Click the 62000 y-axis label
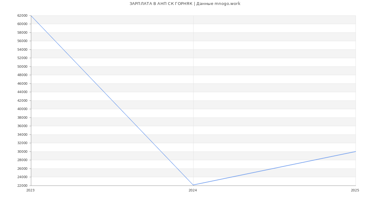 (x=22, y=15)
